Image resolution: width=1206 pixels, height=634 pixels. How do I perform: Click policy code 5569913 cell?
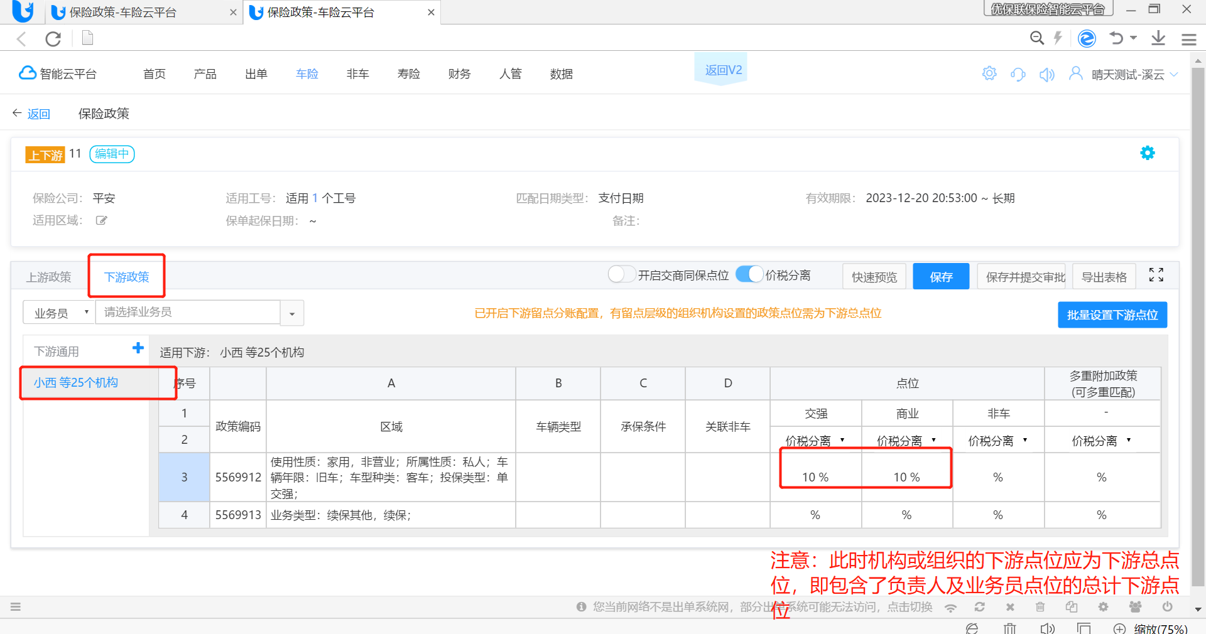click(x=238, y=515)
